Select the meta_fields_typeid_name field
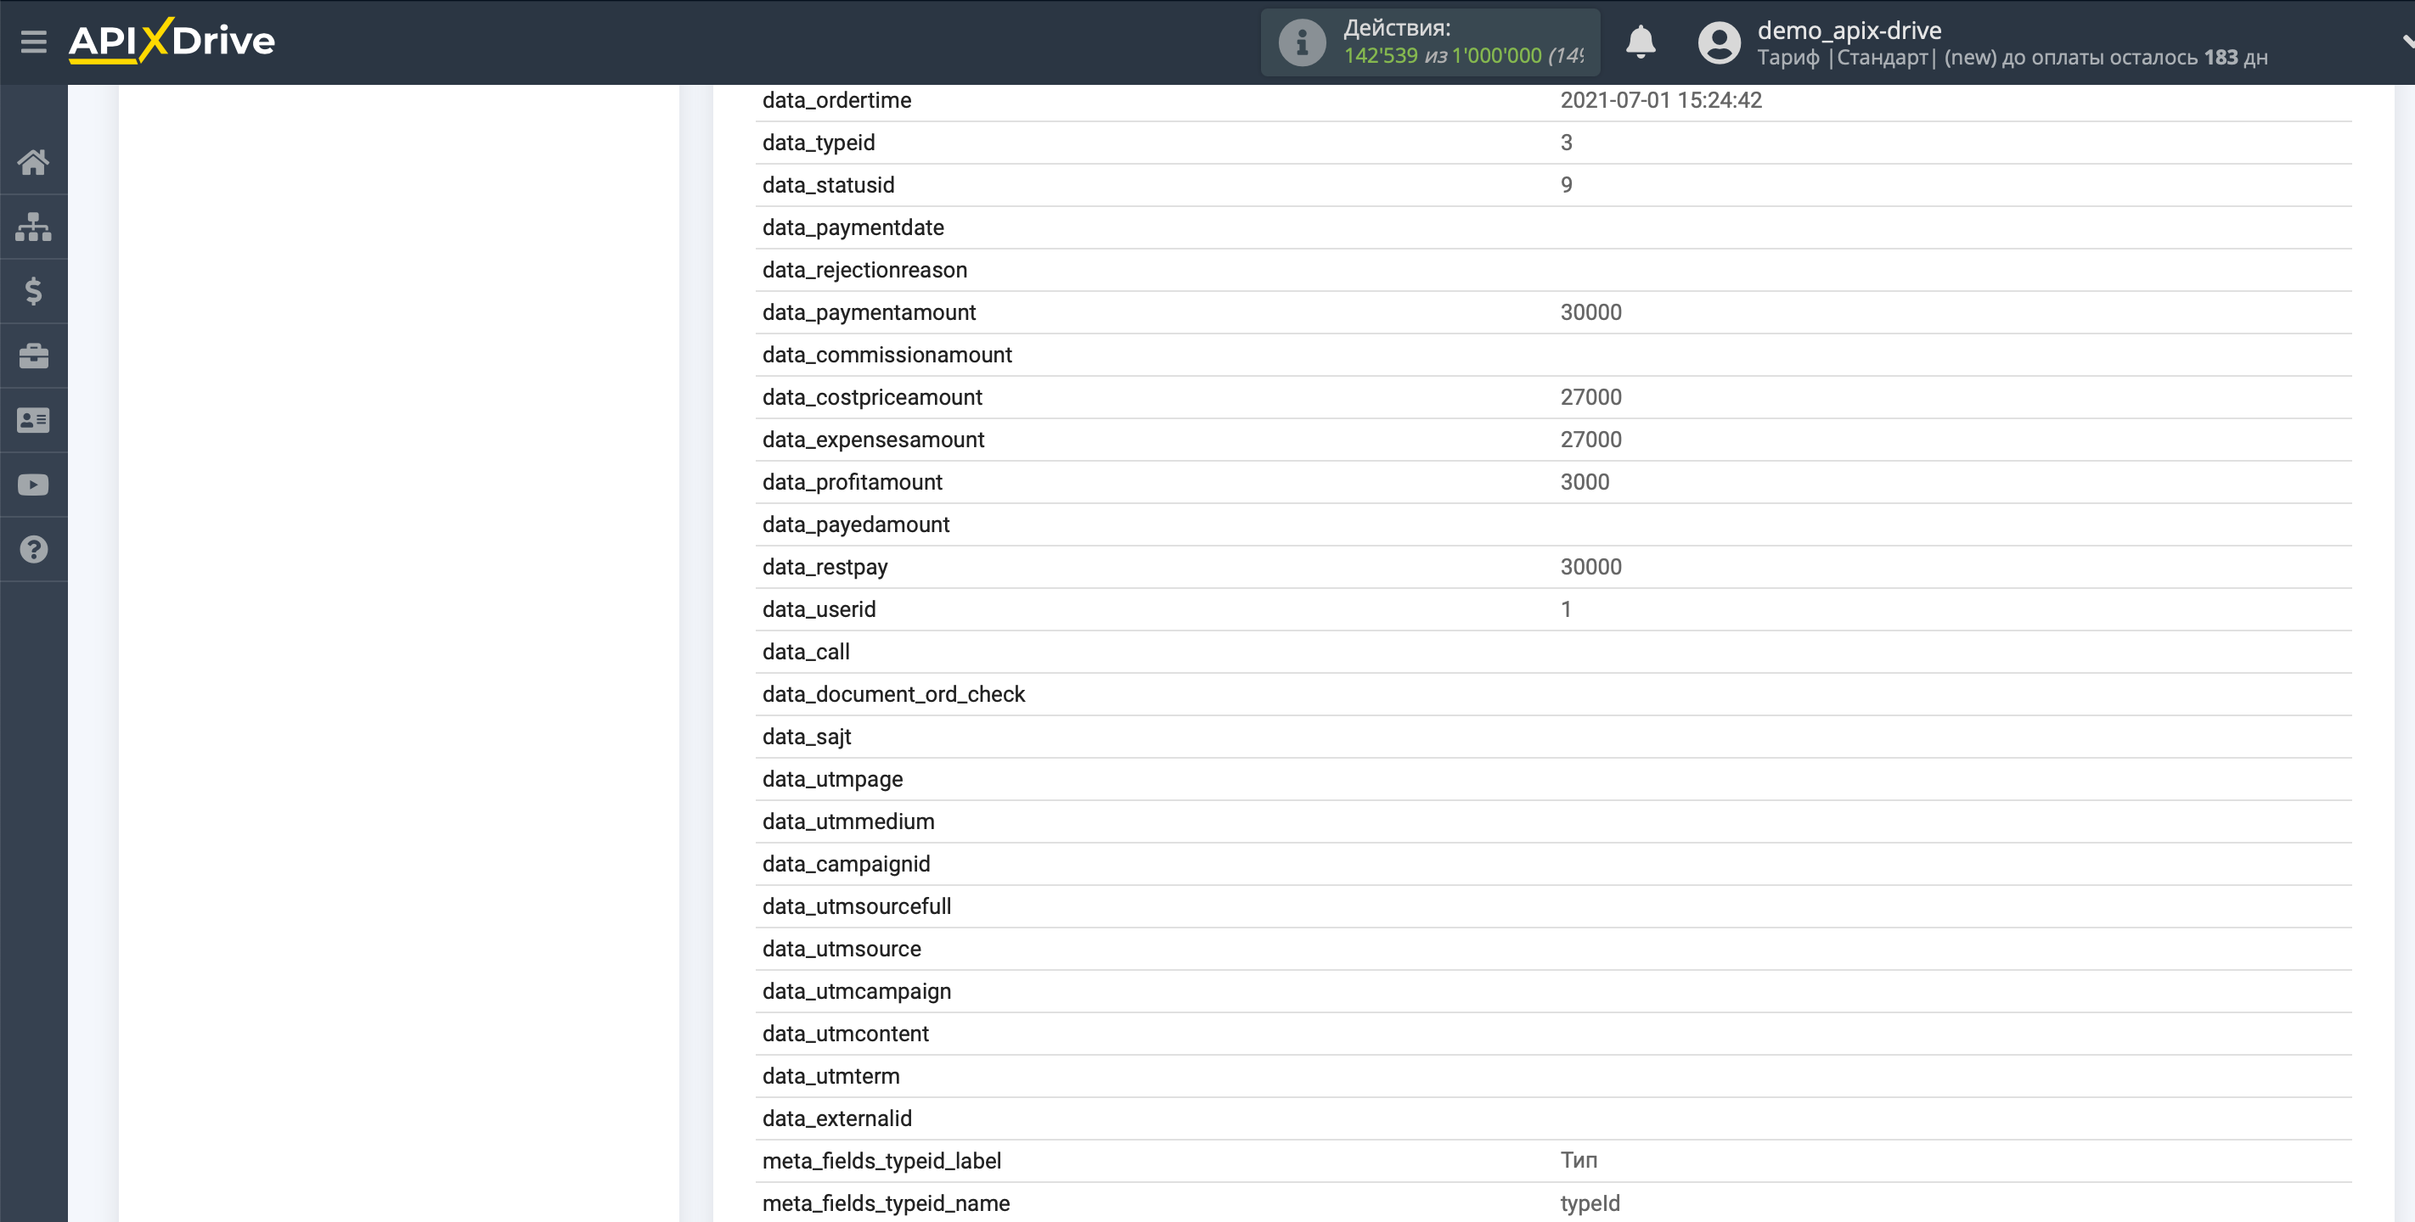Screen dimensions: 2415x1222 tap(886, 1203)
